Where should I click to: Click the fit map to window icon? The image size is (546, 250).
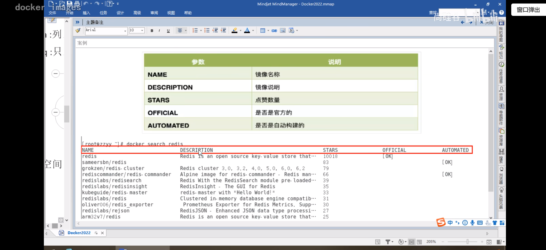[x=489, y=242]
